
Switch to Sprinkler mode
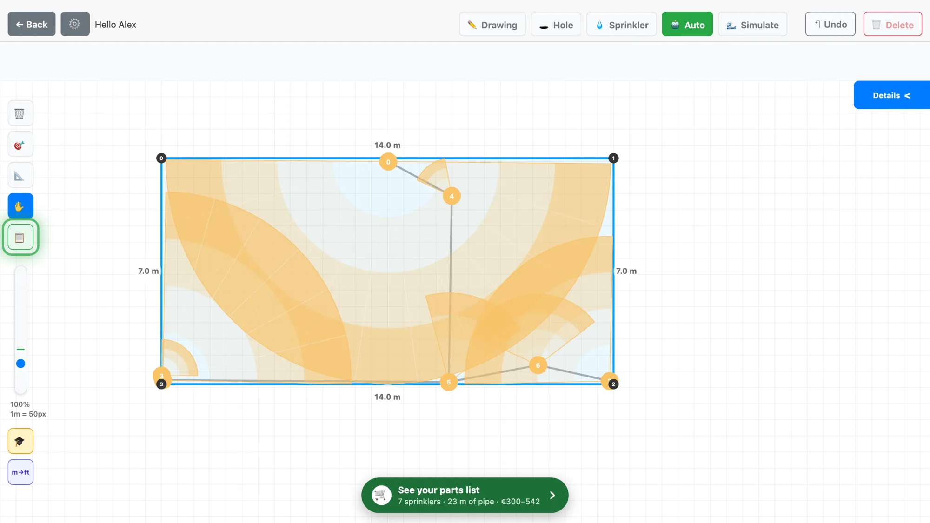[x=622, y=25]
